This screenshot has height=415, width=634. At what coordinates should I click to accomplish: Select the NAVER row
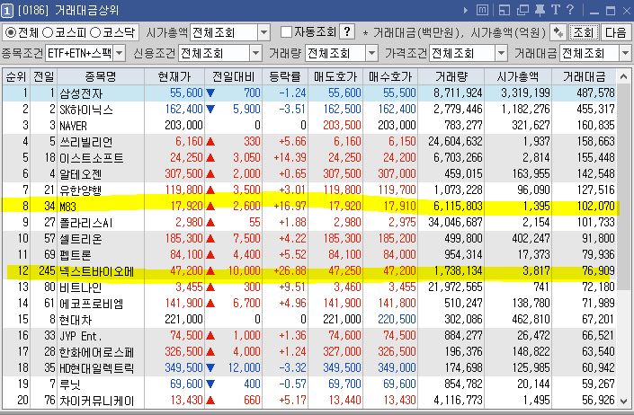coord(309,126)
